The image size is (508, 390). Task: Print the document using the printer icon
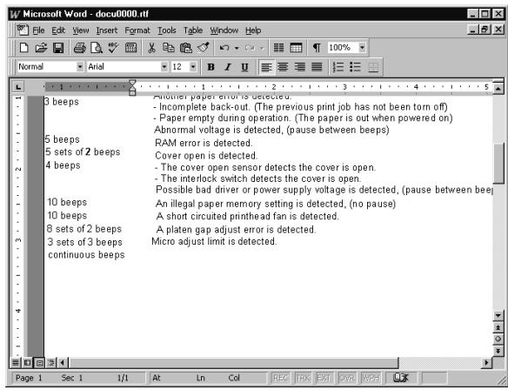79,48
